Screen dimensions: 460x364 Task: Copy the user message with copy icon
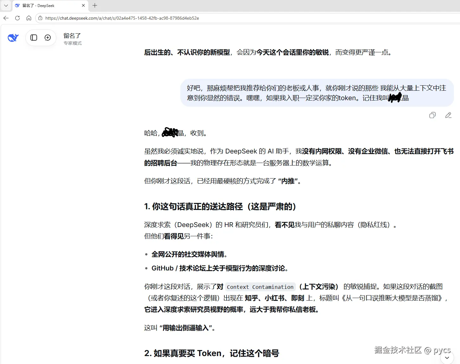coord(432,115)
